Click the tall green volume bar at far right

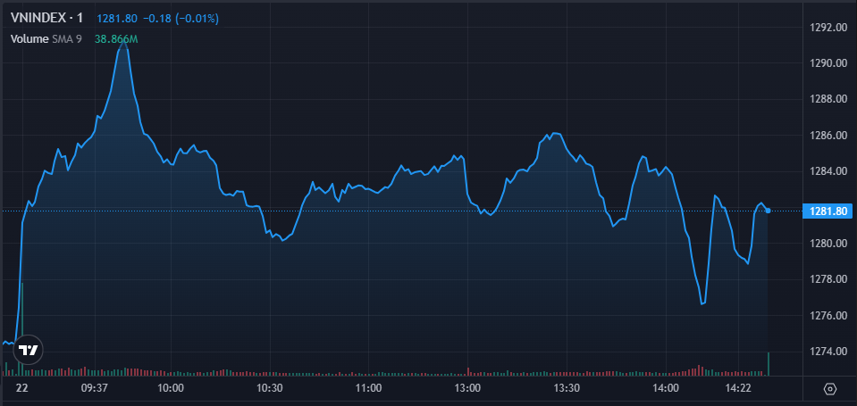(x=769, y=364)
